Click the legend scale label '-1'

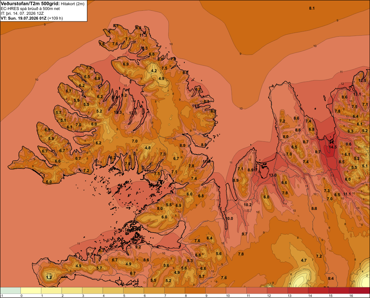tap(2, 296)
